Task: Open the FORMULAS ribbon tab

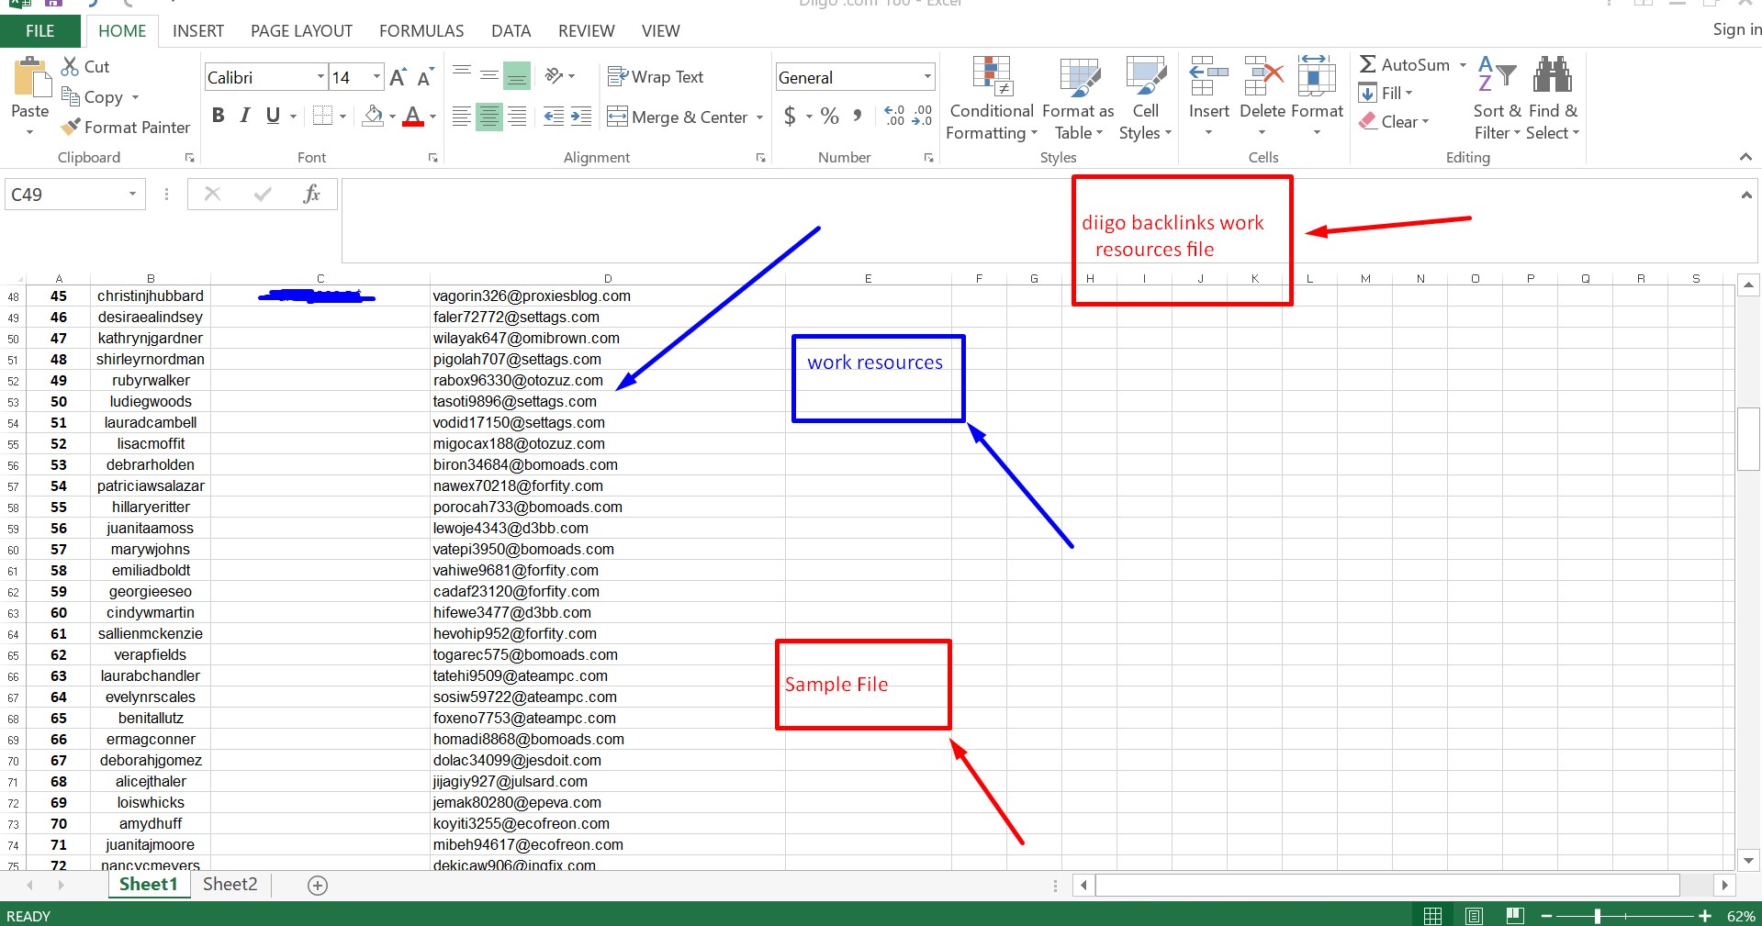Action: 421,31
